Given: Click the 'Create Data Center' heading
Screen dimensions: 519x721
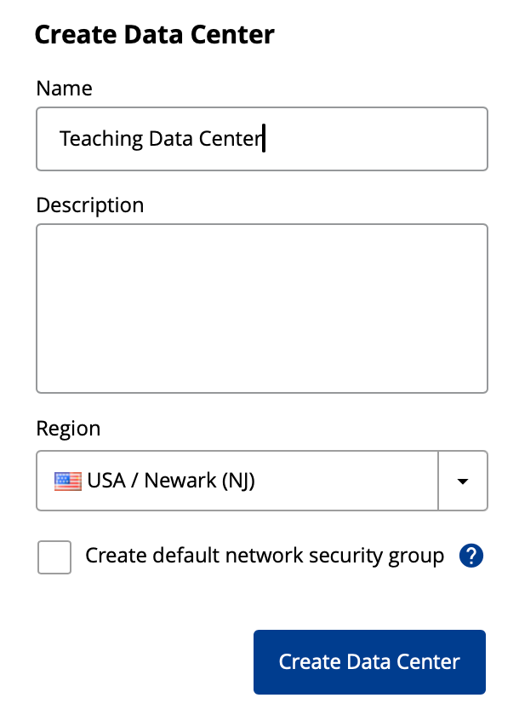Looking at the screenshot, I should [155, 34].
